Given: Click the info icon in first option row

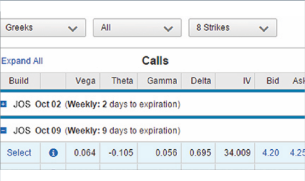Looking at the screenshot, I should pos(53,153).
